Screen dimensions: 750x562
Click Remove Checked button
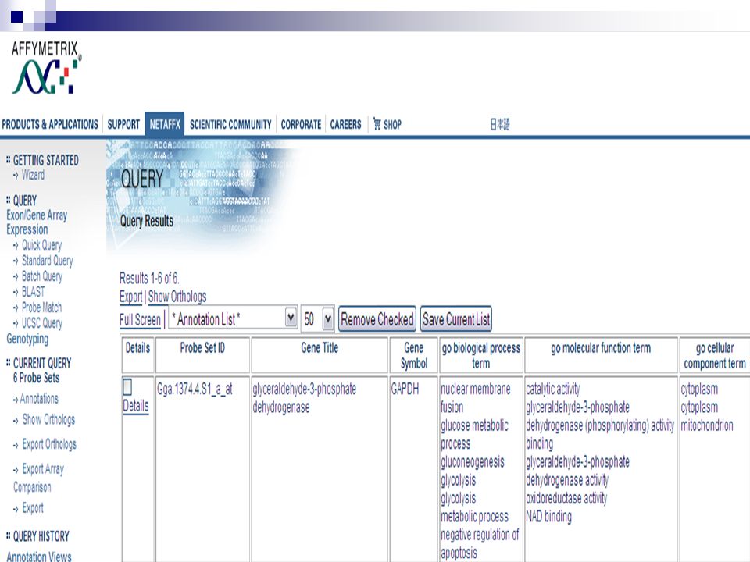[x=377, y=318]
